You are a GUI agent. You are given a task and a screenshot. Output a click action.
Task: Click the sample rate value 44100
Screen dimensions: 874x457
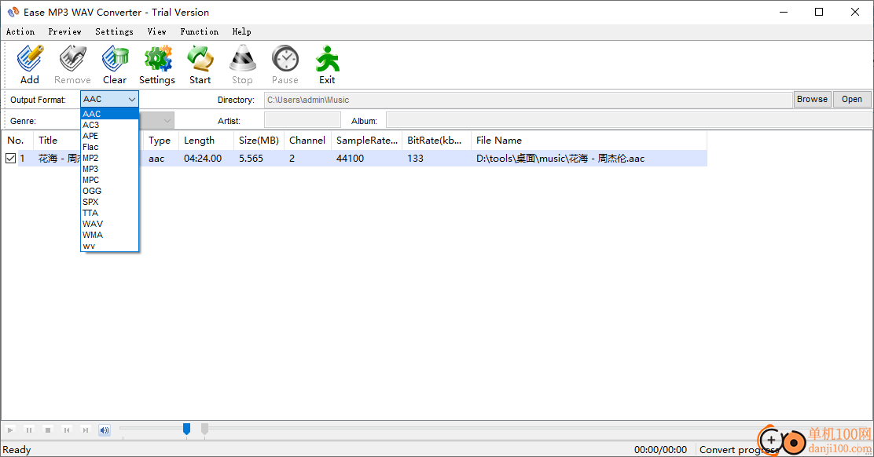pyautogui.click(x=350, y=159)
